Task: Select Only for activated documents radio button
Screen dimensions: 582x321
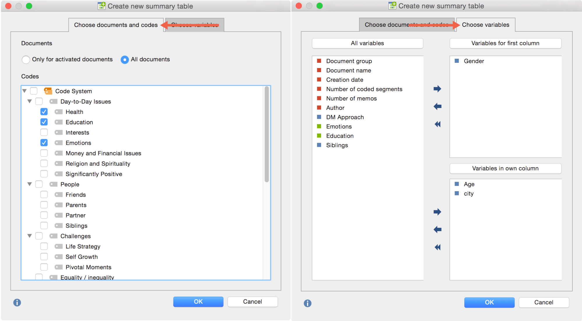Action: 26,60
